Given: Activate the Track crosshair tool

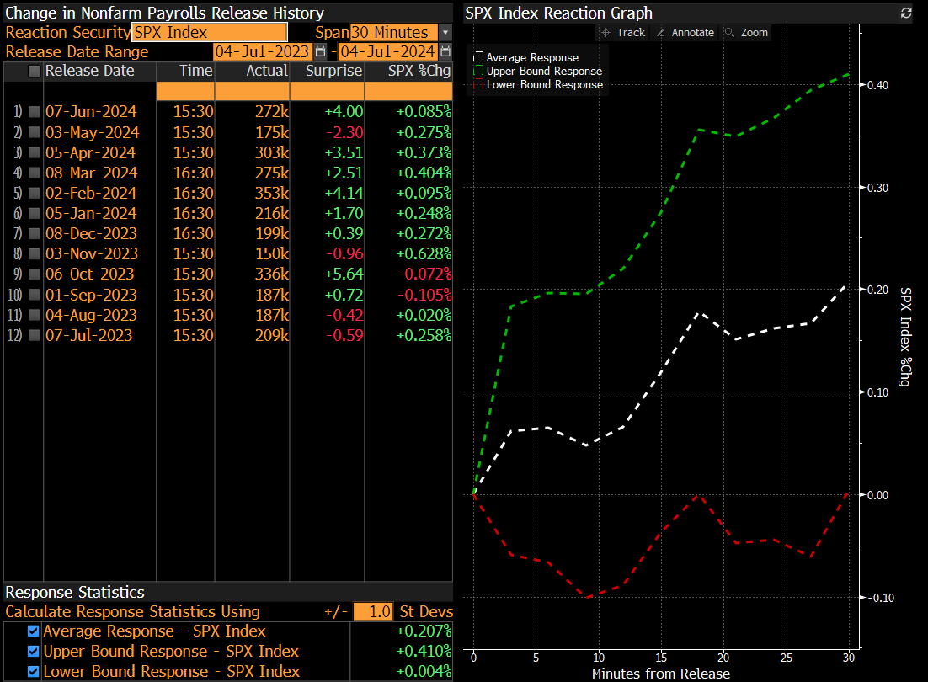Looking at the screenshot, I should coord(623,33).
